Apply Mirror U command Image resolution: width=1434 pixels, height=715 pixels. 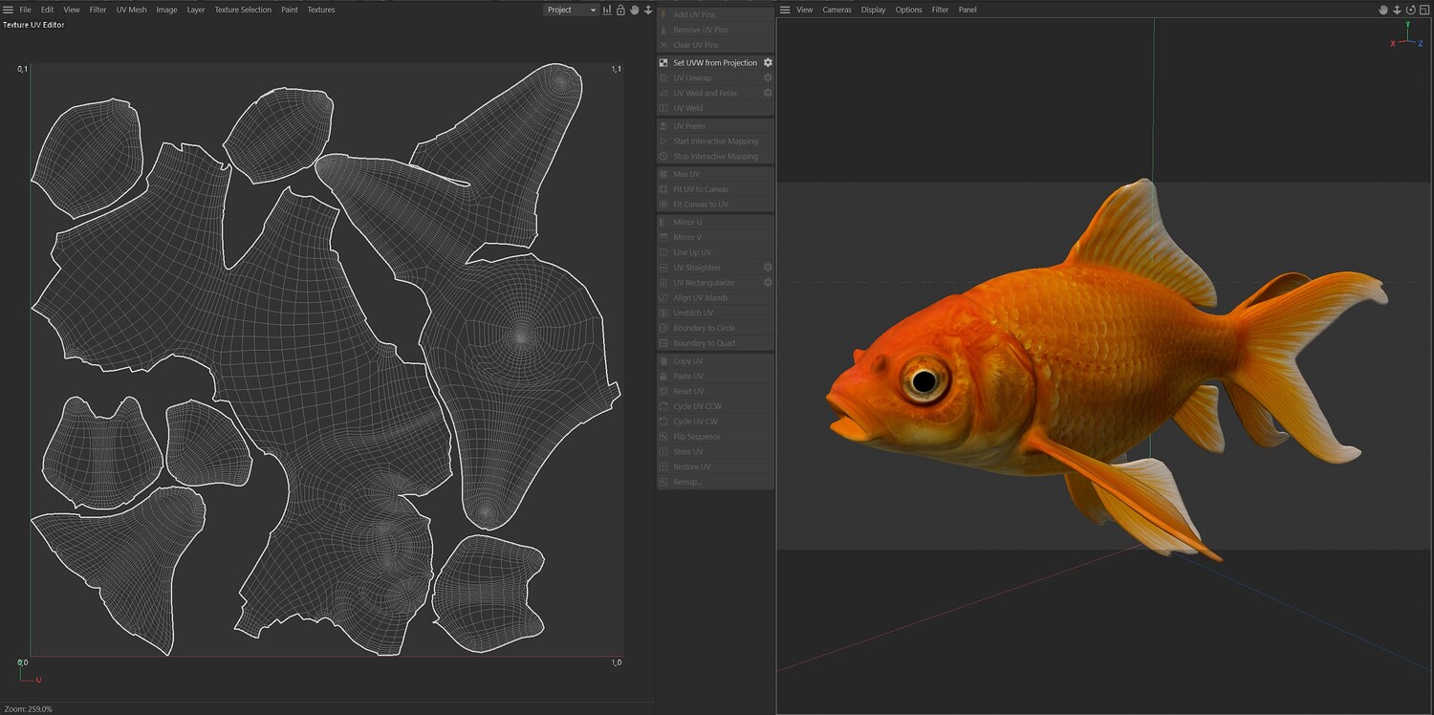click(x=715, y=222)
